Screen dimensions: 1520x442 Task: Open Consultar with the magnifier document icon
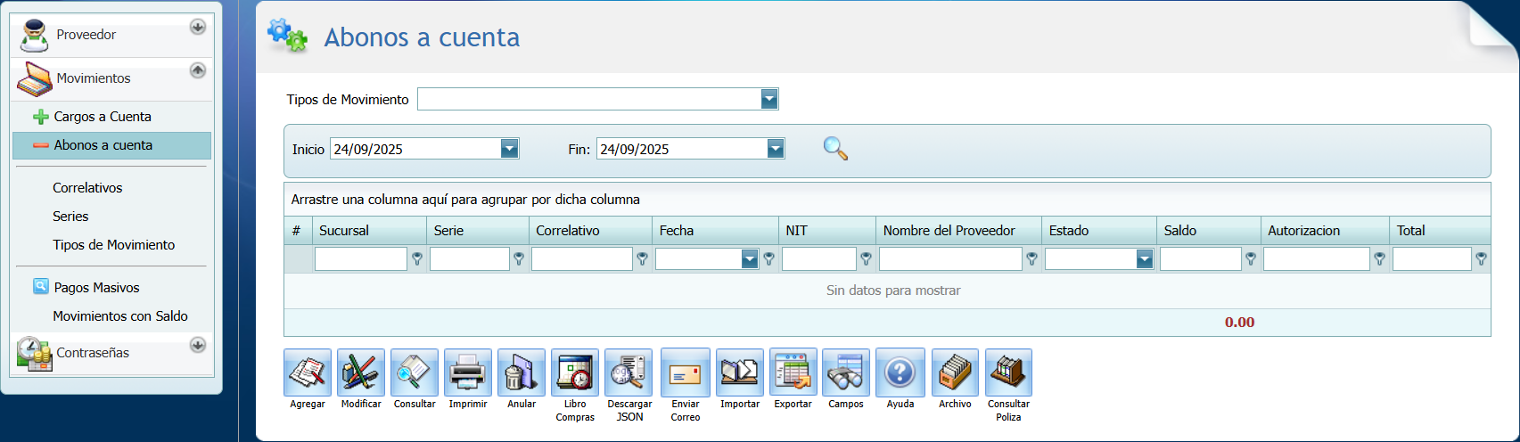[x=415, y=372]
